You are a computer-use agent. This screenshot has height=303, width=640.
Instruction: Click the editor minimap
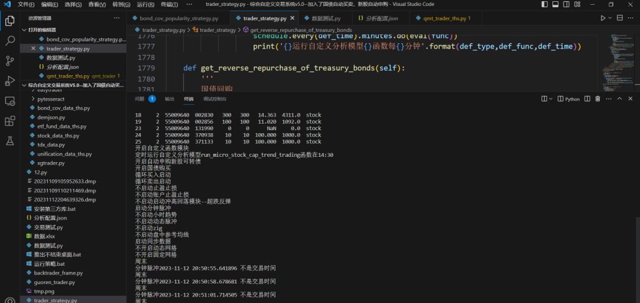tap(617, 62)
